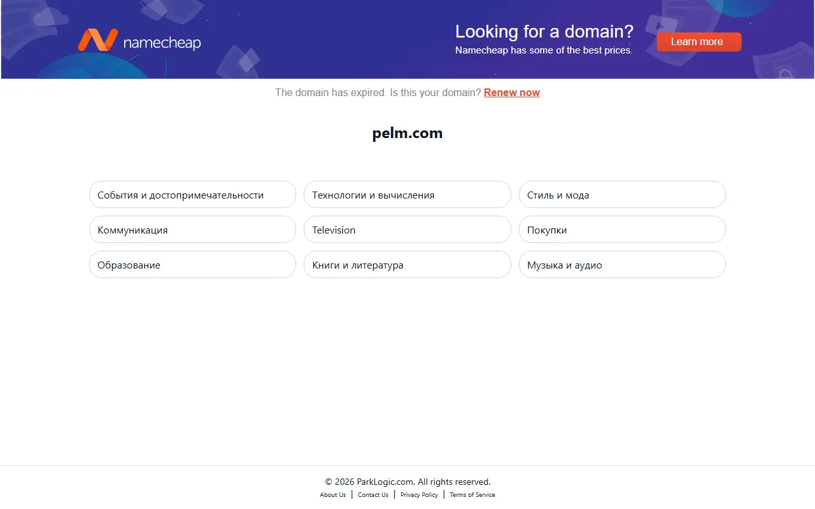
Task: Open the Contact Us footer link
Action: click(x=373, y=495)
